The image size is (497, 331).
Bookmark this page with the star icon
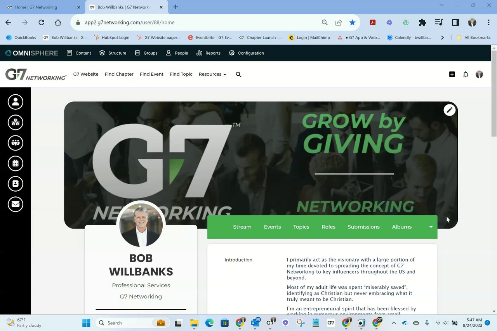tap(352, 23)
